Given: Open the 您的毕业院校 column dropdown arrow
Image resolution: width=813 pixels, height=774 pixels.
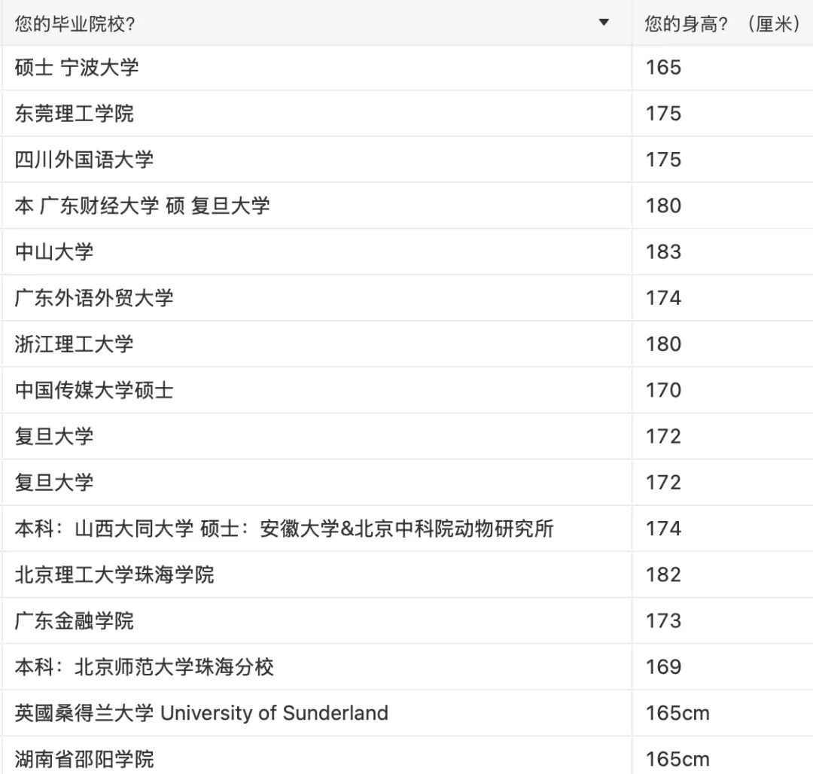Looking at the screenshot, I should (x=604, y=23).
